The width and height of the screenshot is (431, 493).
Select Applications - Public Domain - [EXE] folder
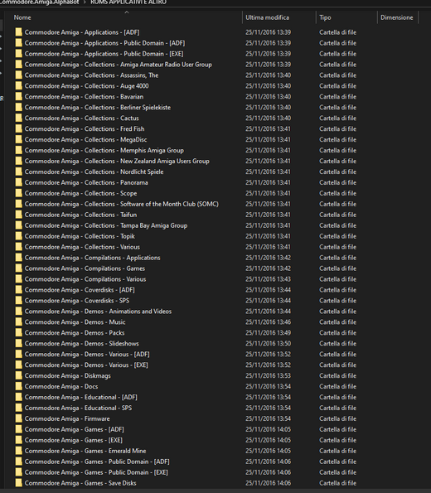click(x=104, y=54)
